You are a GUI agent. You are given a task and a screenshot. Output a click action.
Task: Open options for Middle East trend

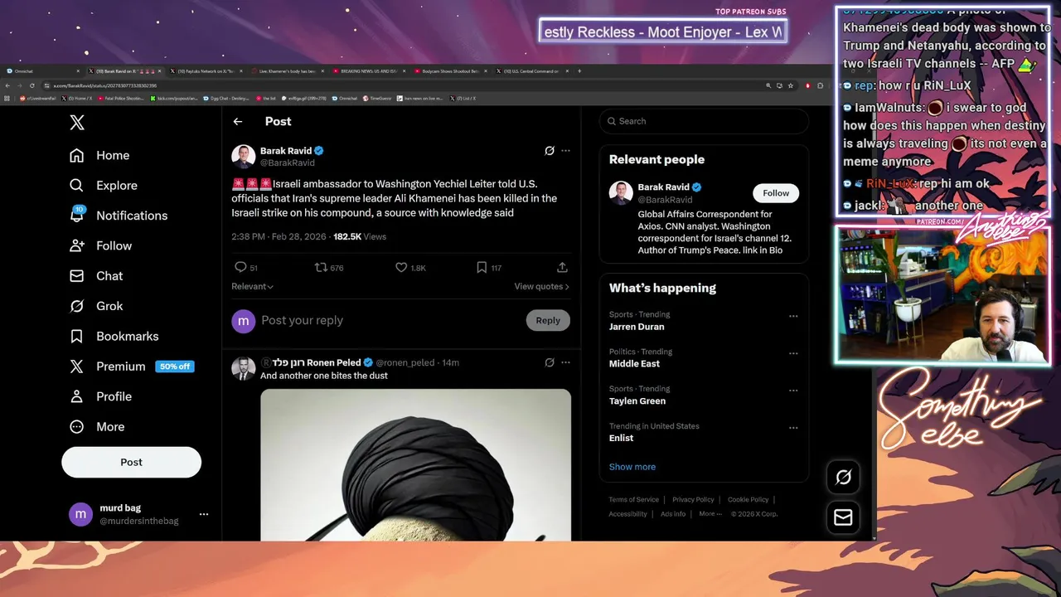tap(793, 353)
